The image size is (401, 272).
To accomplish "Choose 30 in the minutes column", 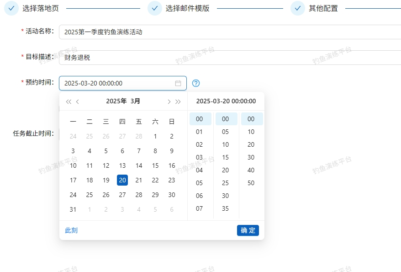I will tap(225, 196).
